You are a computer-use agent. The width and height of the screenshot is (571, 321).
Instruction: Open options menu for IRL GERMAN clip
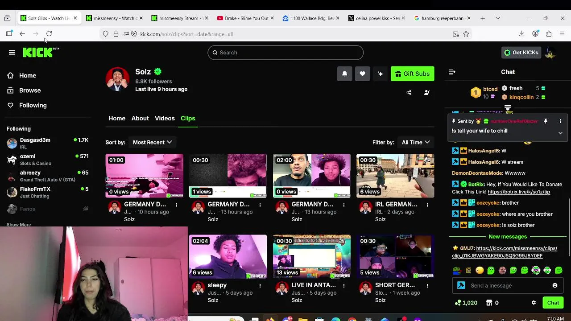[x=427, y=205]
